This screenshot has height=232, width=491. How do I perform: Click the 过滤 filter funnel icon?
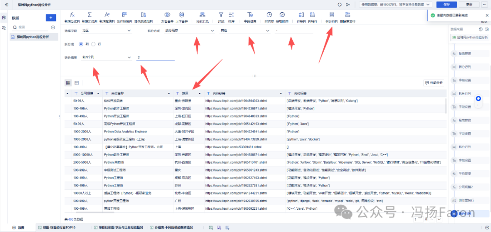coord(221,15)
